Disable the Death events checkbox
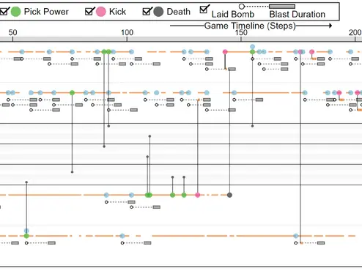This screenshot has width=362, height=271. 147,11
